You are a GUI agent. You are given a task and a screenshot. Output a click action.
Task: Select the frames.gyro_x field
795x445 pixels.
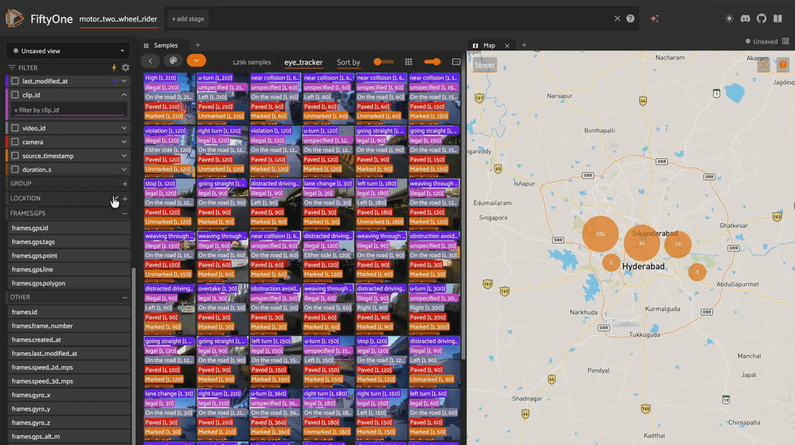pos(69,395)
